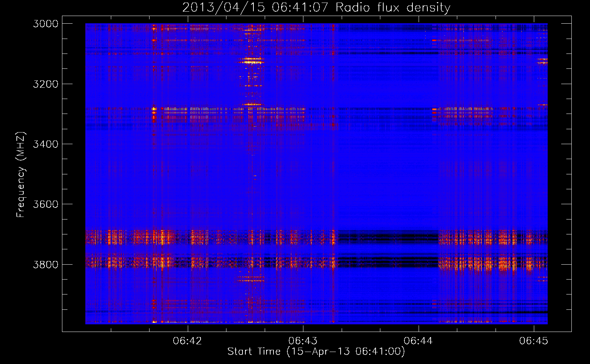Image resolution: width=590 pixels, height=364 pixels.
Task: Click the 06:42 time tick label
Action: coord(187,341)
